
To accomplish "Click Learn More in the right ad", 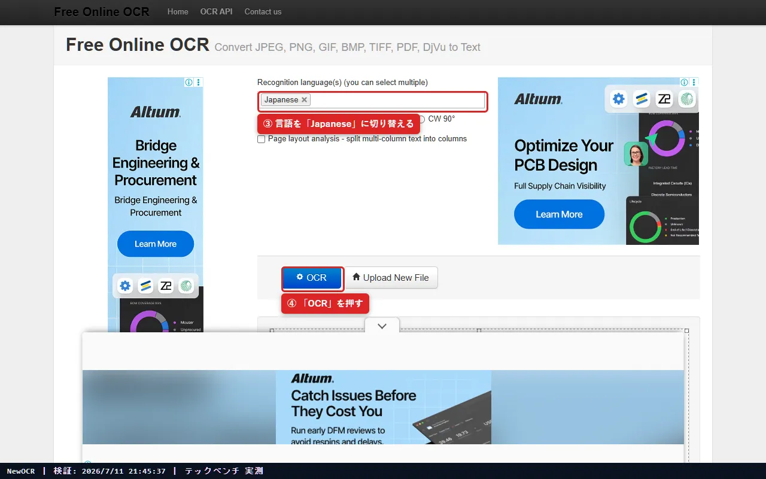I will pos(560,214).
